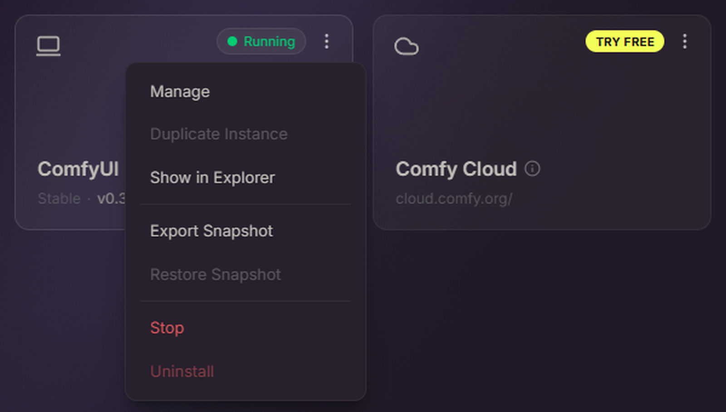This screenshot has width=726, height=412.
Task: Click the laptop icon on ComfyUI card
Action: pos(48,46)
